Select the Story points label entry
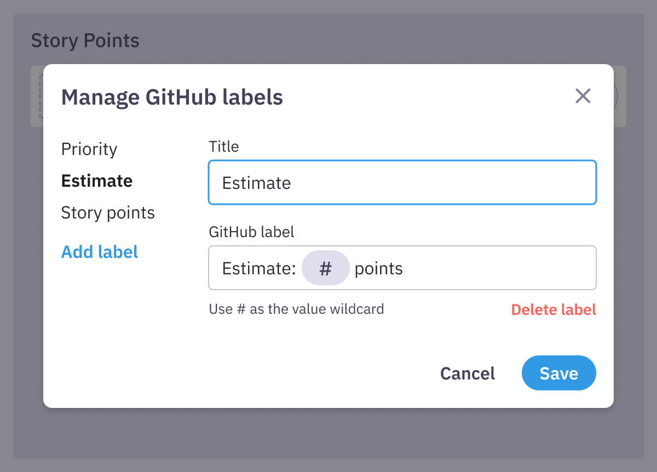This screenshot has height=472, width=657. click(108, 212)
